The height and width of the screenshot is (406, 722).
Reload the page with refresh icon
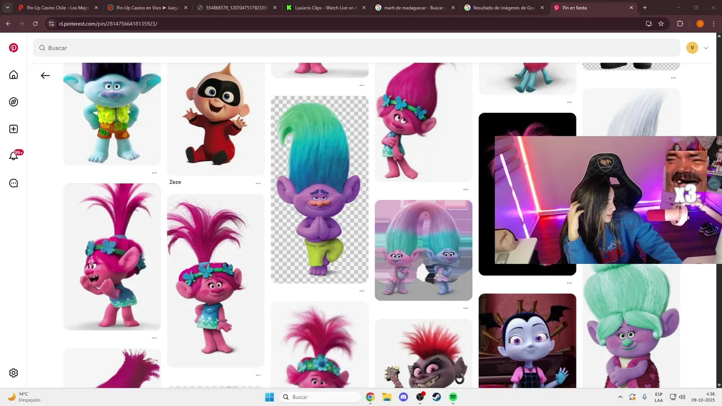pyautogui.click(x=35, y=24)
